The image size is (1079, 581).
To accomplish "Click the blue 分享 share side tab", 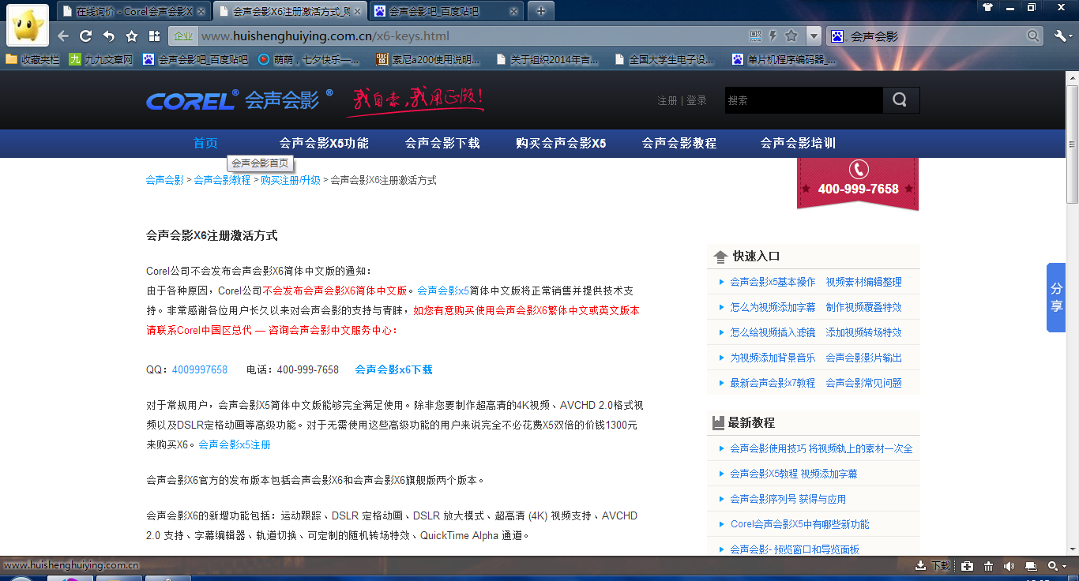I will pyautogui.click(x=1056, y=298).
